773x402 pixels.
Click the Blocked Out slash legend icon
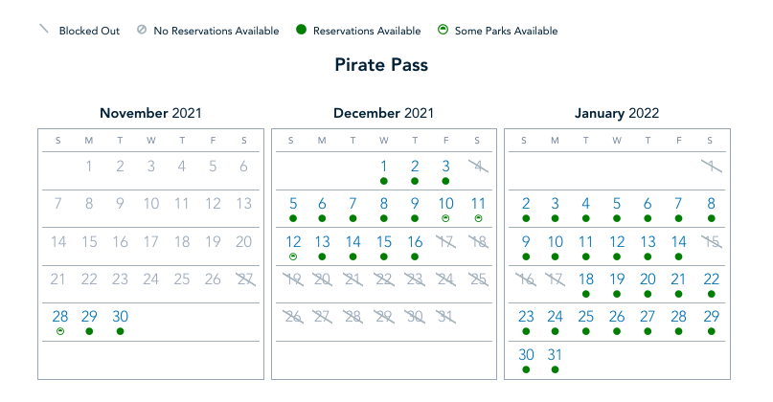click(x=43, y=31)
